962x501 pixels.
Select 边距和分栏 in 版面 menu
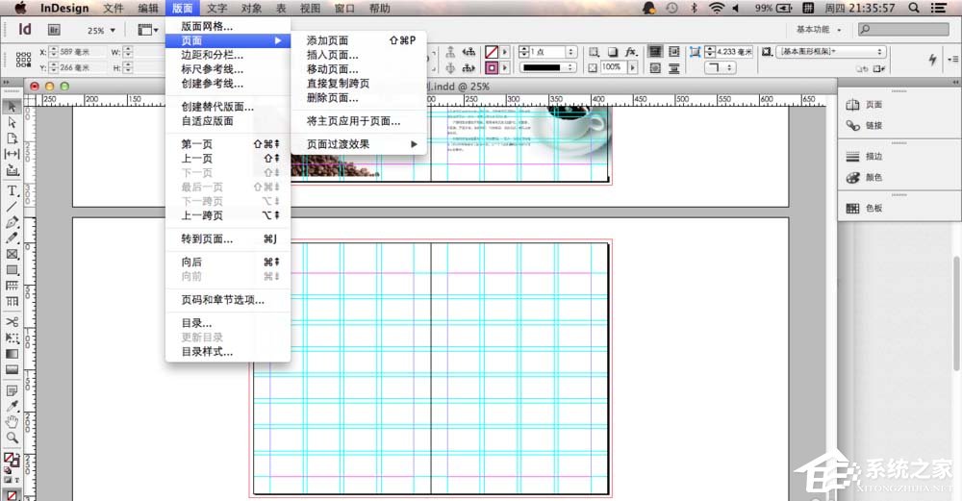[x=213, y=55]
